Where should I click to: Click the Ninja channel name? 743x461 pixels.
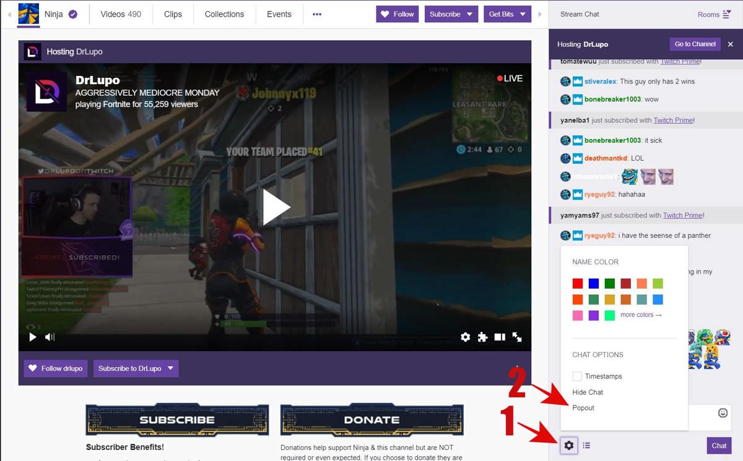54,14
